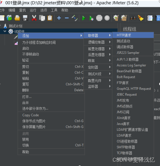Click the New test plan icon
Viewport: 160px width, 166px height.
tap(2, 18)
